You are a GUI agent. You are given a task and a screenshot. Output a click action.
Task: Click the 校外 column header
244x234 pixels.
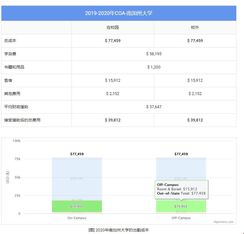pos(195,28)
